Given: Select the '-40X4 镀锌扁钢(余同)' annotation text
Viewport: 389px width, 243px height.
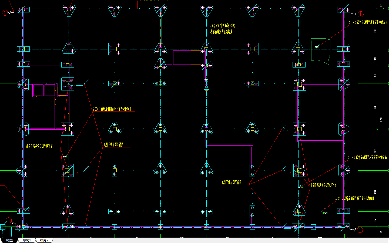Looking at the screenshot, I should pyautogui.click(x=223, y=26).
